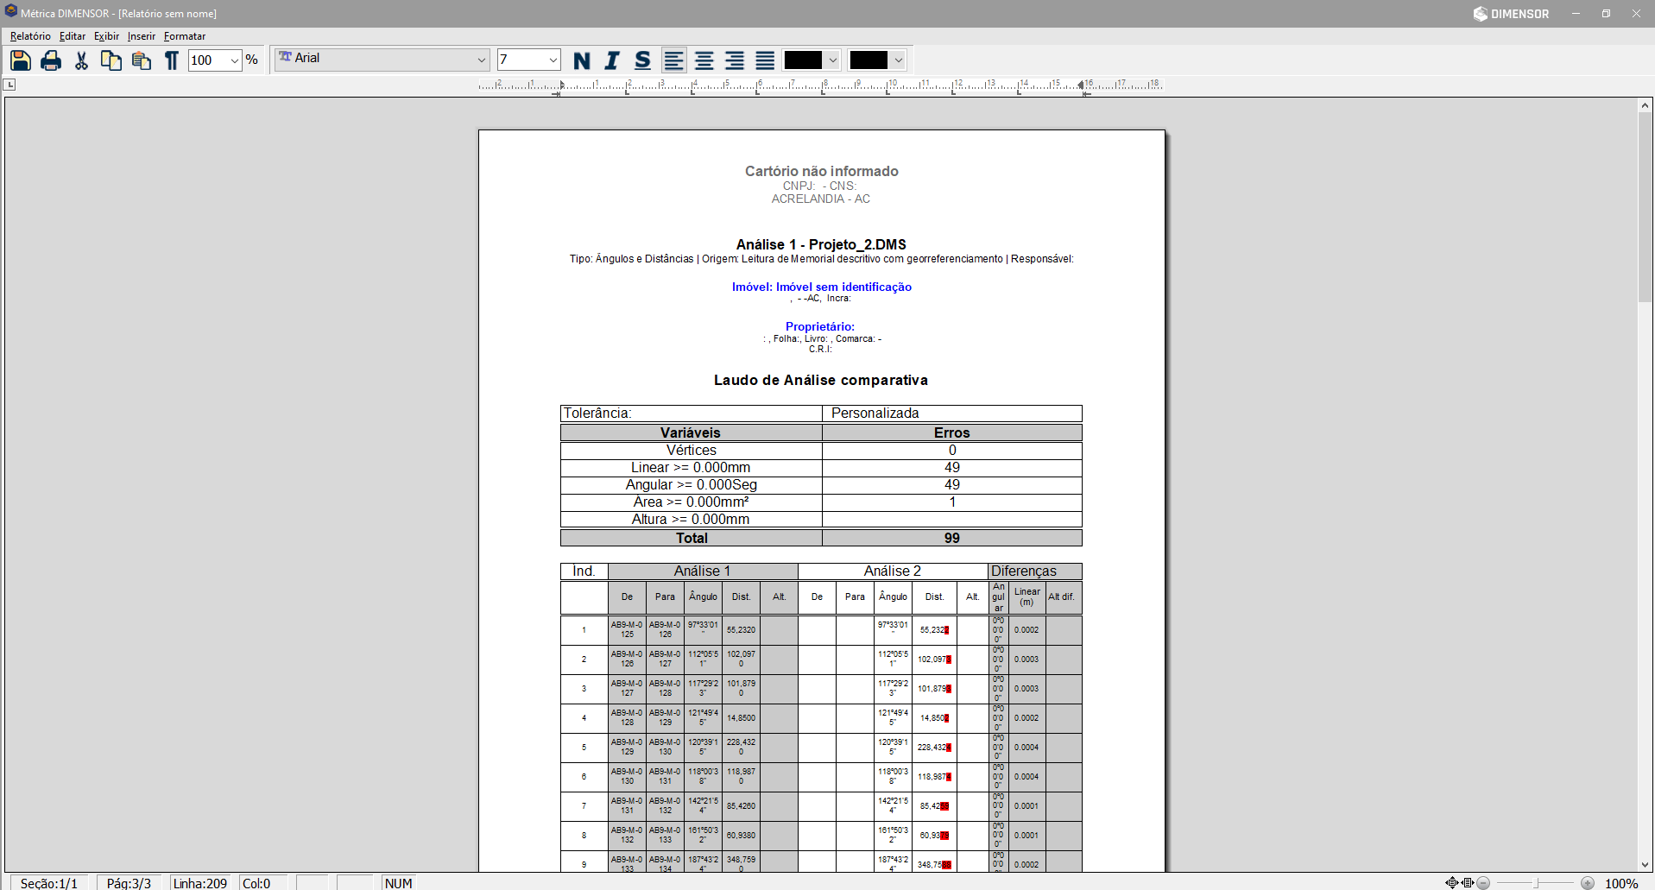
Task: Click the fit page width button
Action: coord(1468,883)
